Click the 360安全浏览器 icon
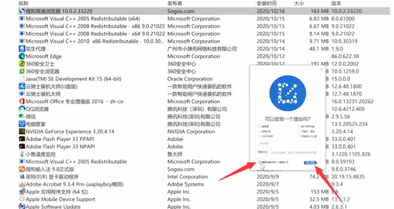The height and width of the screenshot is (209, 394). pyautogui.click(x=22, y=71)
